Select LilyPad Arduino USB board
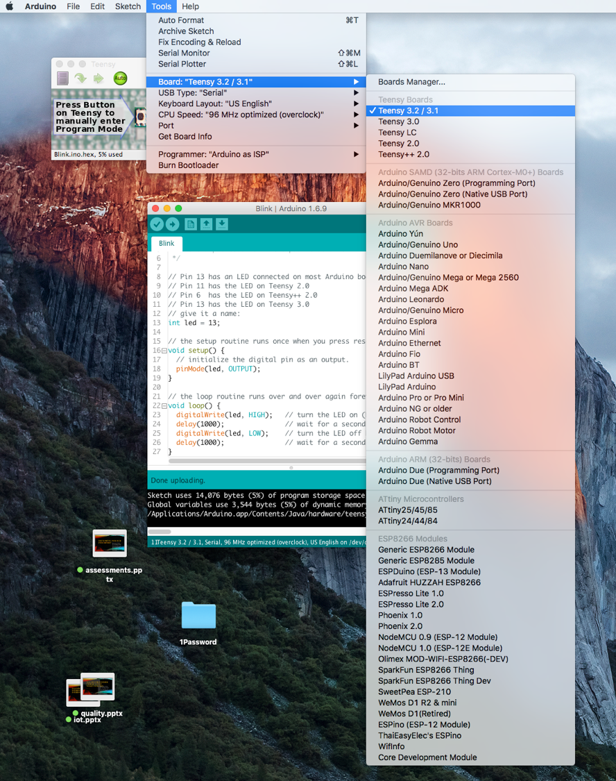The image size is (616, 781). pyautogui.click(x=471, y=376)
